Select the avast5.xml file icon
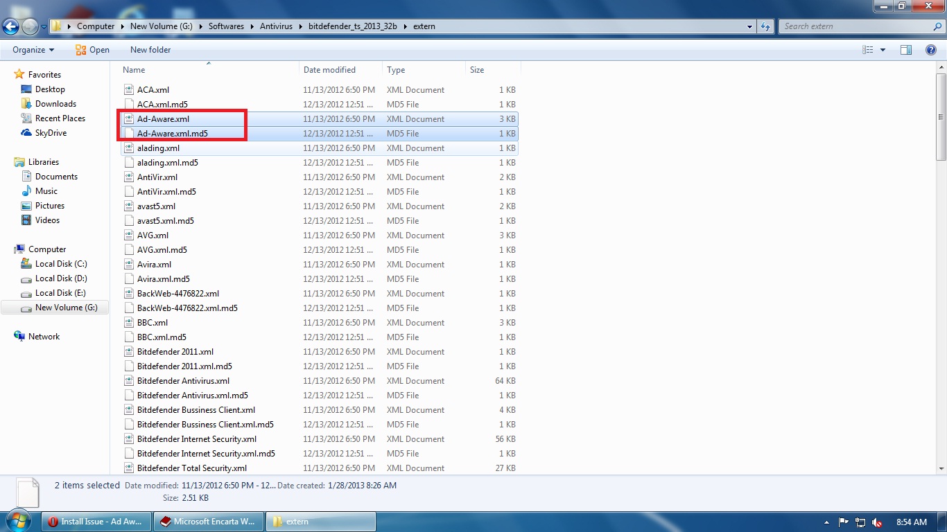Image resolution: width=947 pixels, height=532 pixels. [128, 206]
